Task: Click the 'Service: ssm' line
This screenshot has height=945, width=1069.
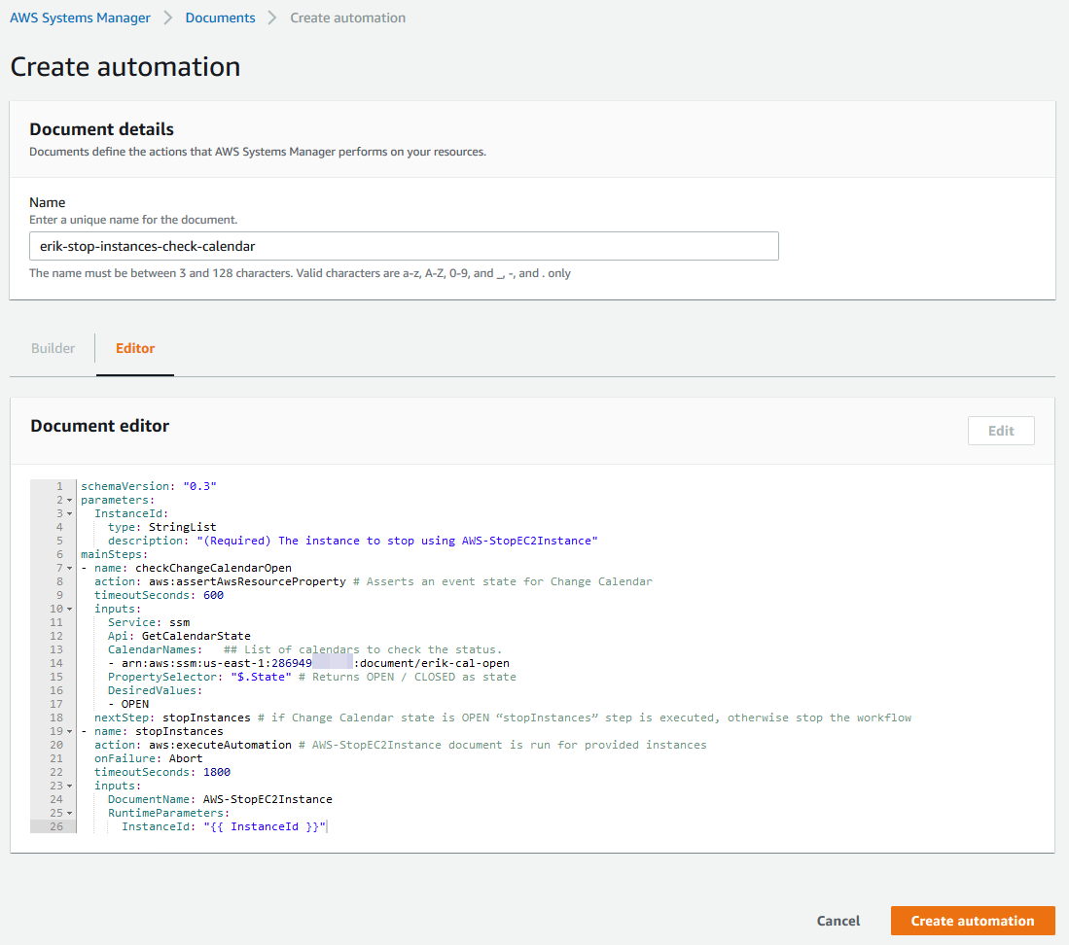Action: [x=149, y=622]
